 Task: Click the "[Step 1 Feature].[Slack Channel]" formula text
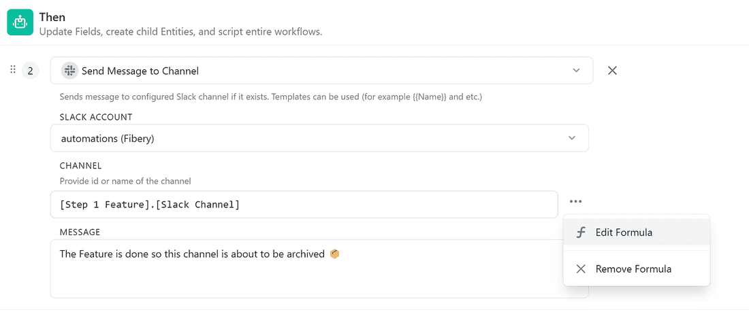click(x=150, y=205)
